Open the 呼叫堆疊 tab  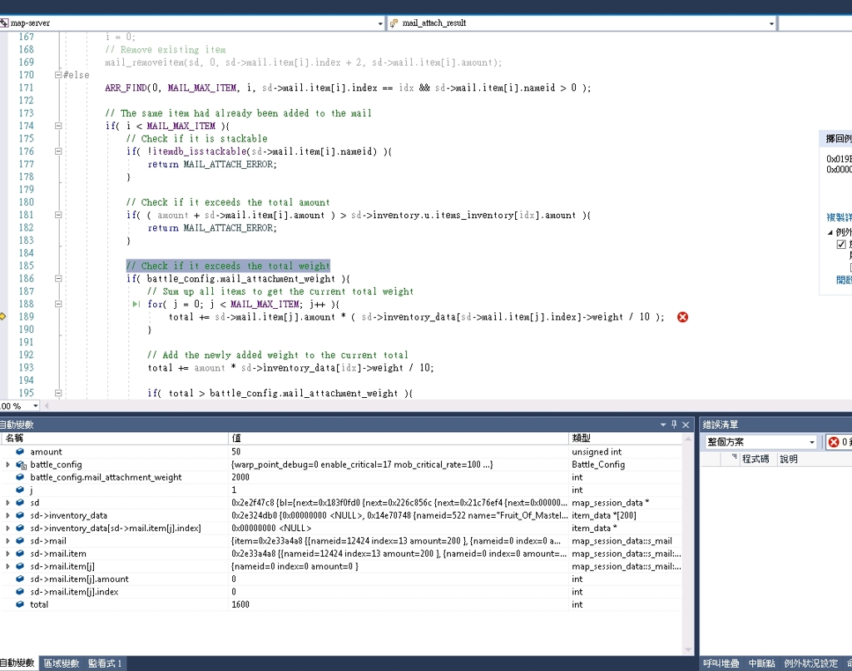pos(721,664)
